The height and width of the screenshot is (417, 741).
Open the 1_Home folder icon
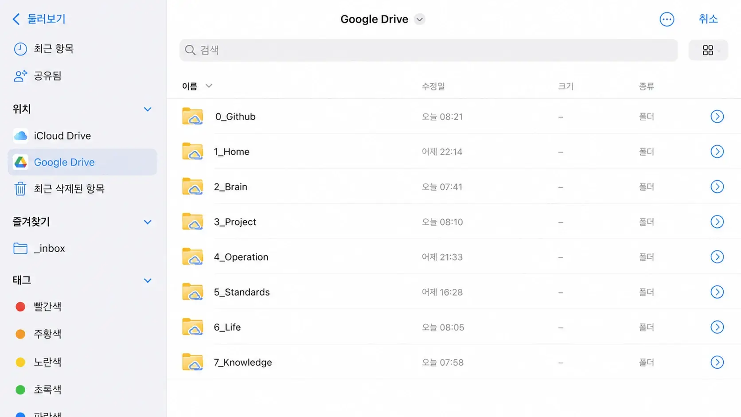pyautogui.click(x=192, y=151)
